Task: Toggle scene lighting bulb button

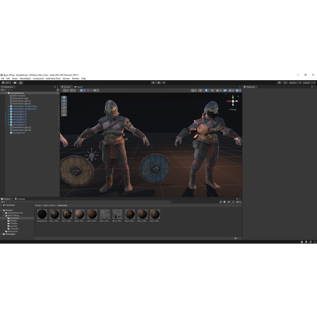Action: (206, 91)
